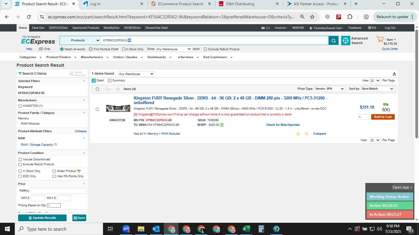Open the Products search type dropdown
The height and width of the screenshot is (235, 419).
click(80, 40)
